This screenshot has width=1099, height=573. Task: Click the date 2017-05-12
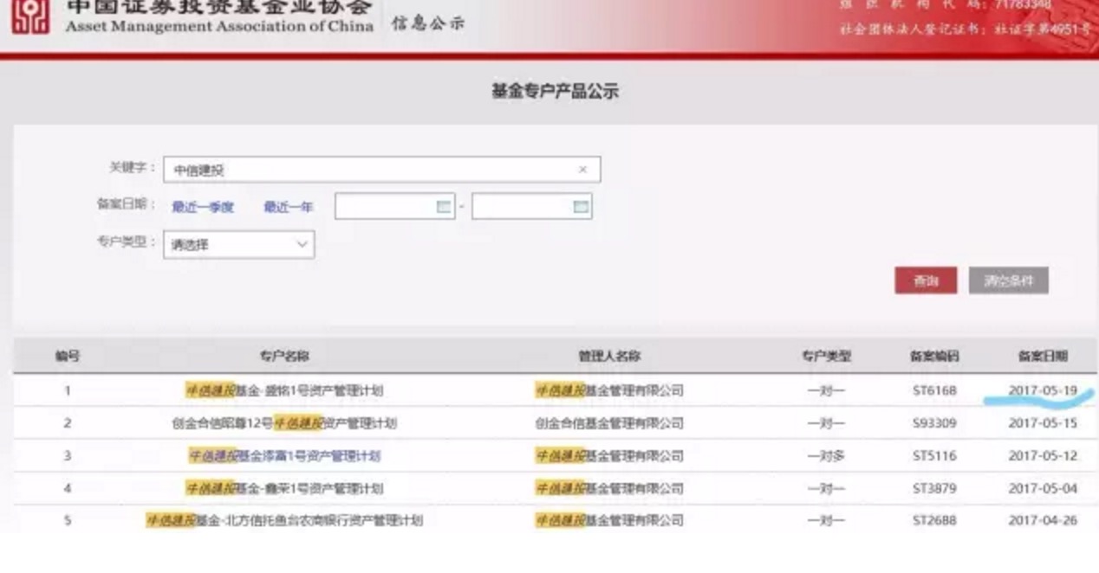pos(1043,455)
